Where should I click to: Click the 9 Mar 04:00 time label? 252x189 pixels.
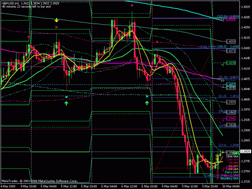click(170, 186)
